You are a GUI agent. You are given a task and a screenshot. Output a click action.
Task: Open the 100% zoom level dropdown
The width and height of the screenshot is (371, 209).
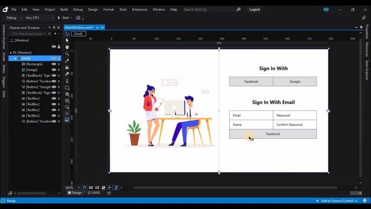coord(79,188)
